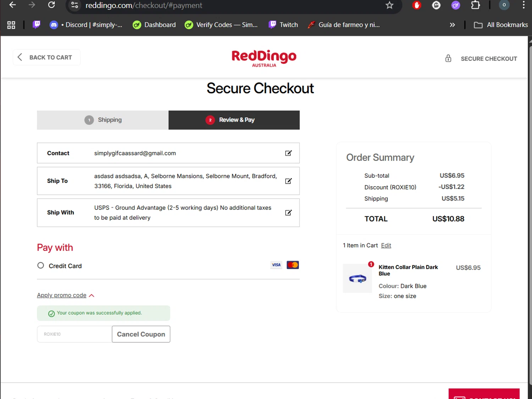Open site information icon in address bar
Image resolution: width=532 pixels, height=399 pixels.
click(x=74, y=5)
